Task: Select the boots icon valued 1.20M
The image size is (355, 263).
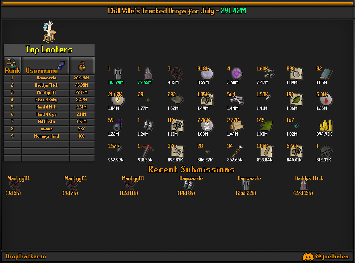Action: point(148,125)
